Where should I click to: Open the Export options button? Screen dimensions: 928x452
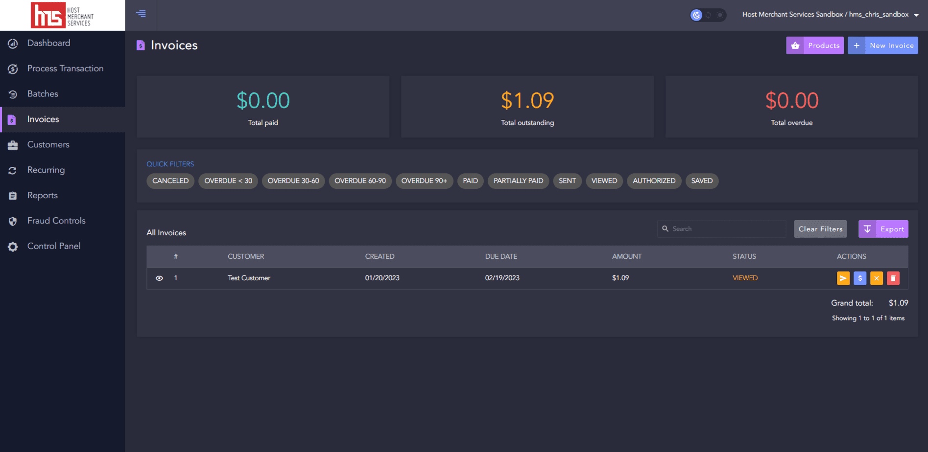pyautogui.click(x=883, y=229)
